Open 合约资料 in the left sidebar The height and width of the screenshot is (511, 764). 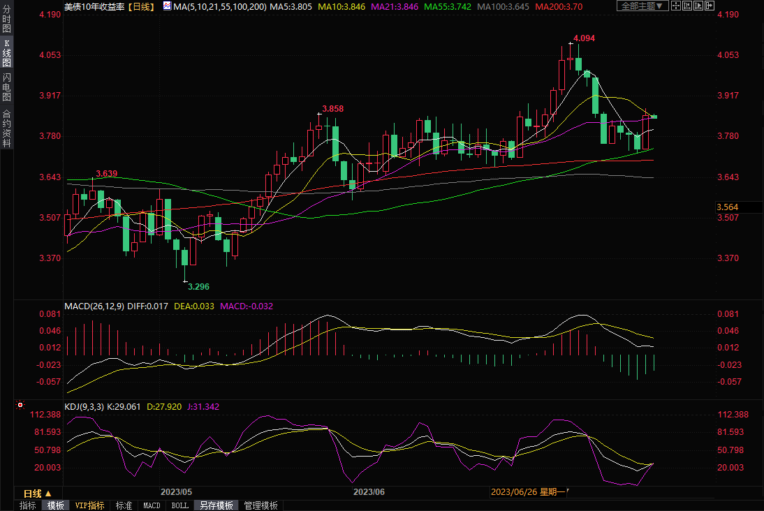6,128
